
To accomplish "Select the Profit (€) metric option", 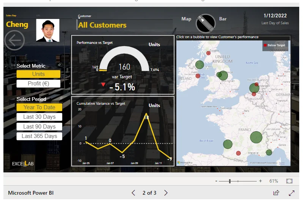I will pos(39,84).
